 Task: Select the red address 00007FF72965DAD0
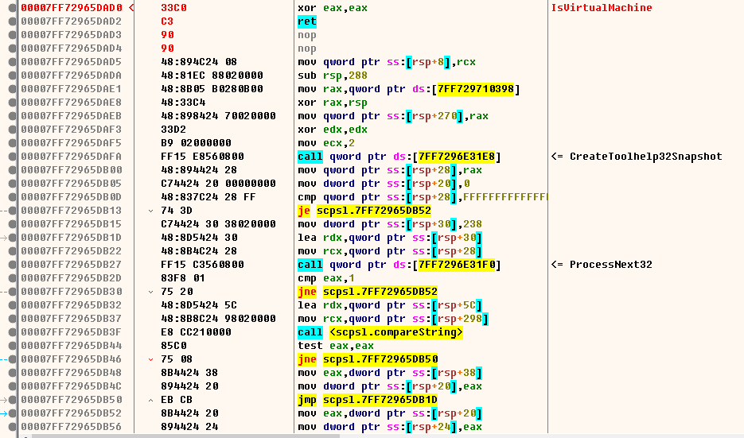click(71, 8)
